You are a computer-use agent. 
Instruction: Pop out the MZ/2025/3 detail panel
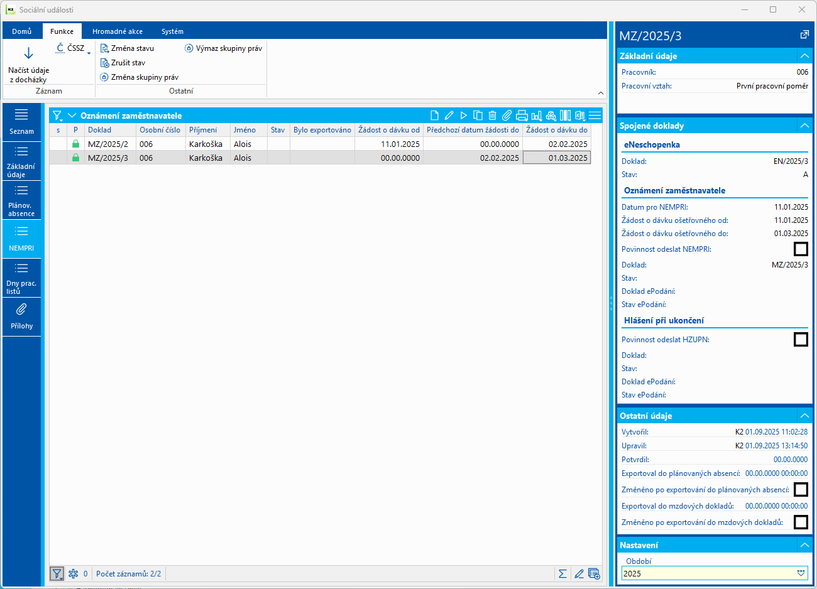pos(804,35)
